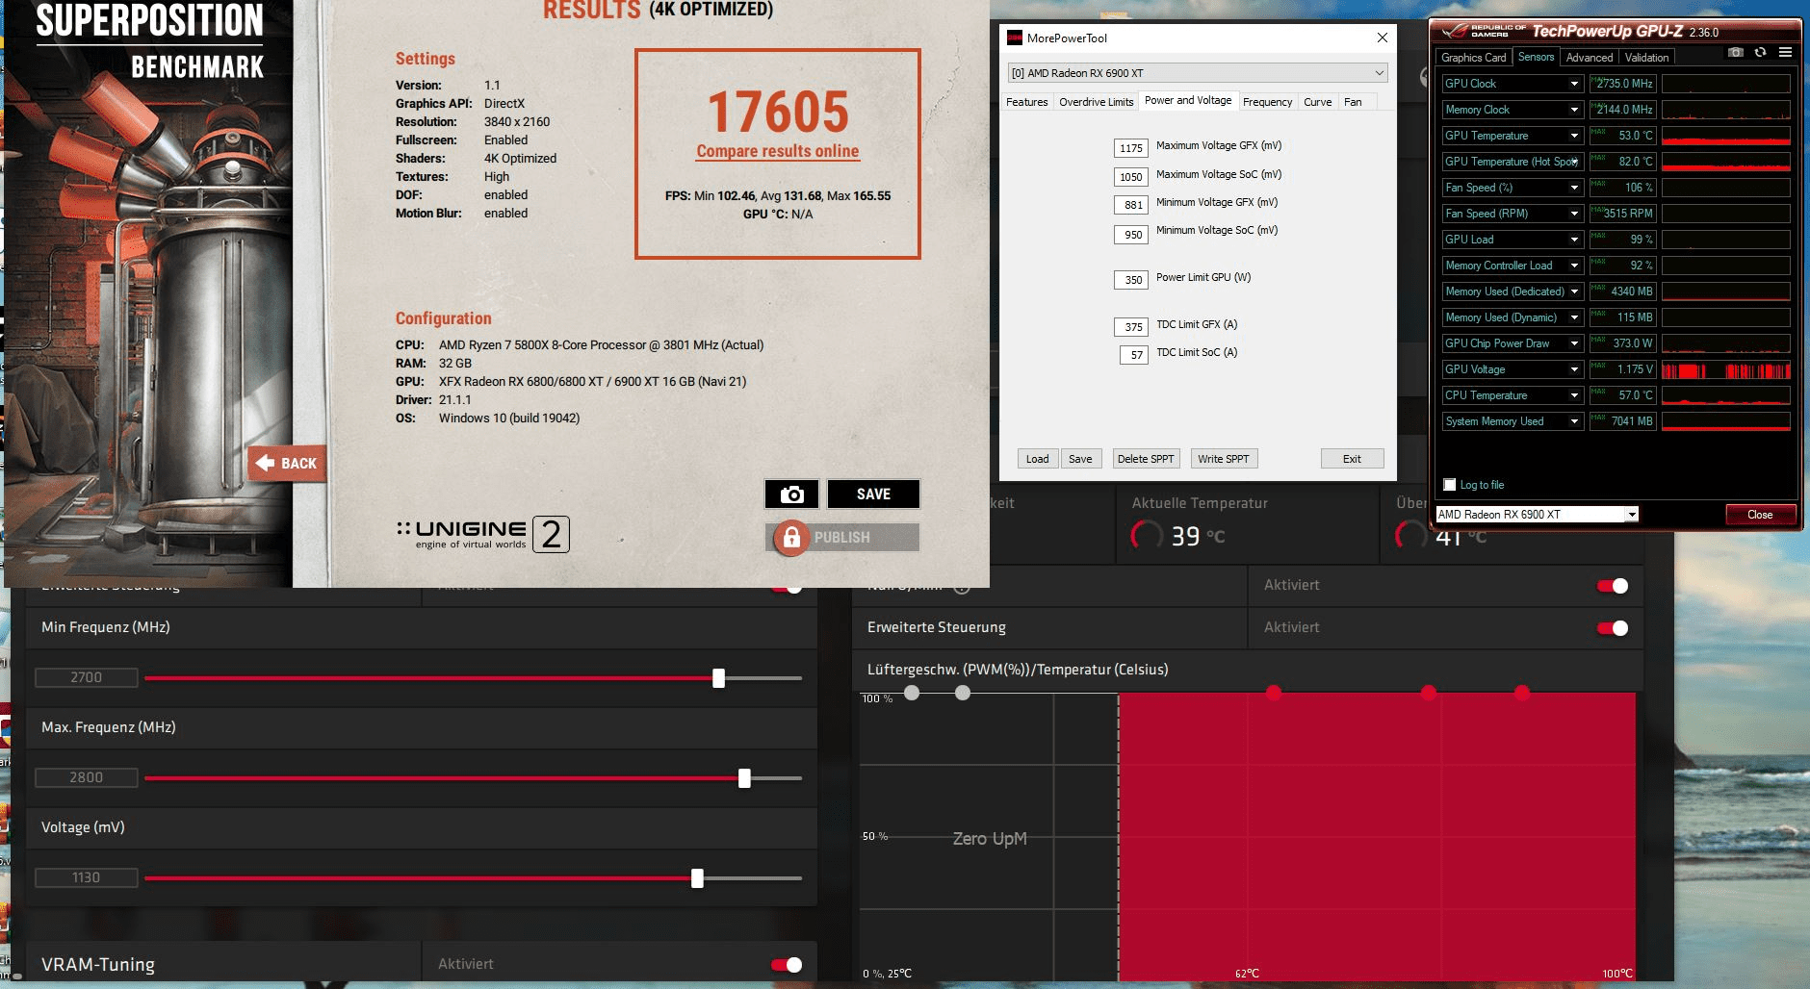Screen dimensions: 1810x989
Task: Select the fan curve point at 62°C
Action: click(1274, 693)
